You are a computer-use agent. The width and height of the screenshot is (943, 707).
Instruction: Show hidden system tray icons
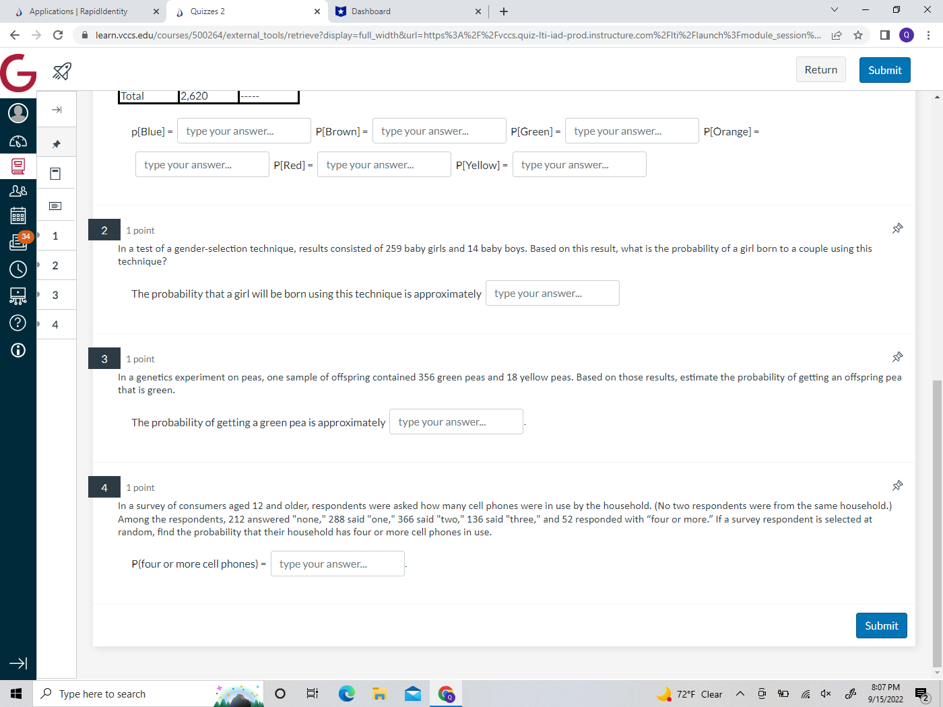[x=740, y=694]
